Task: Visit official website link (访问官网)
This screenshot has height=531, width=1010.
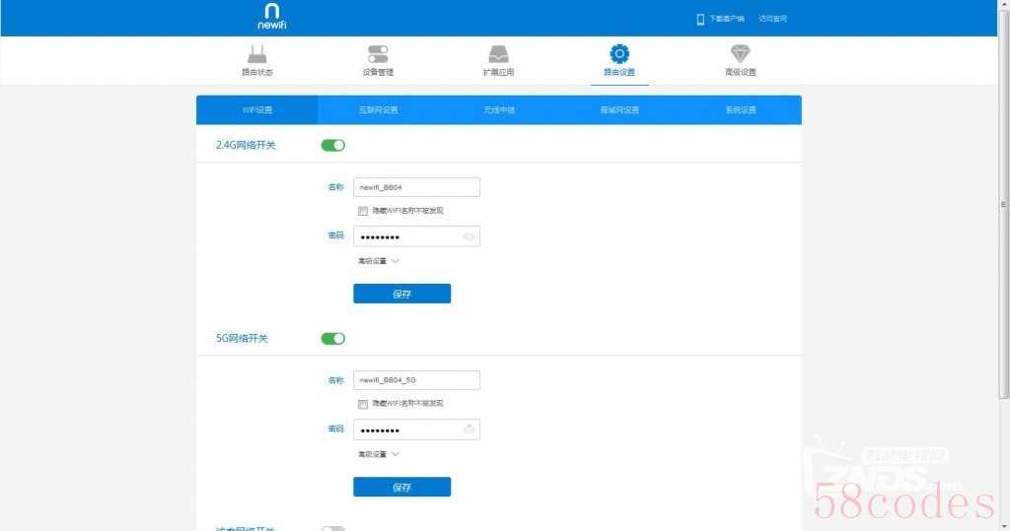Action: pos(772,19)
